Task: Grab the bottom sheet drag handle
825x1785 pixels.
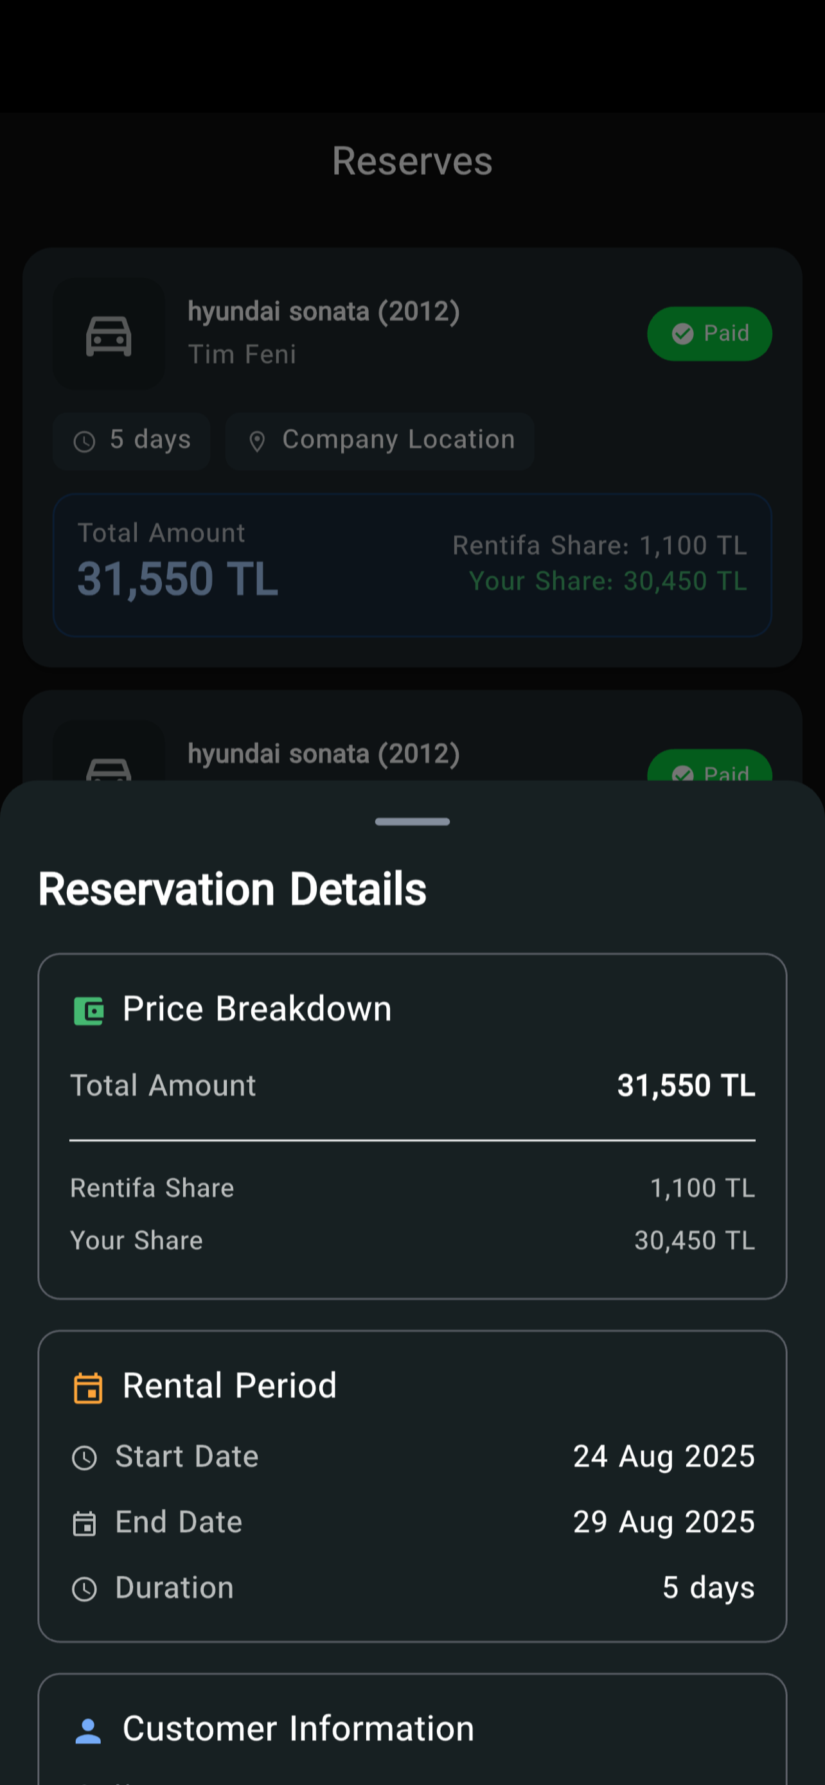Action: (412, 822)
